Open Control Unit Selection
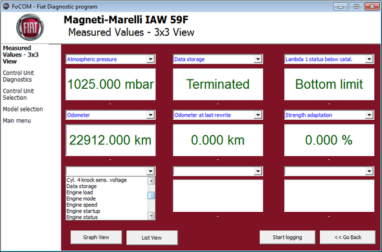 click(x=18, y=95)
